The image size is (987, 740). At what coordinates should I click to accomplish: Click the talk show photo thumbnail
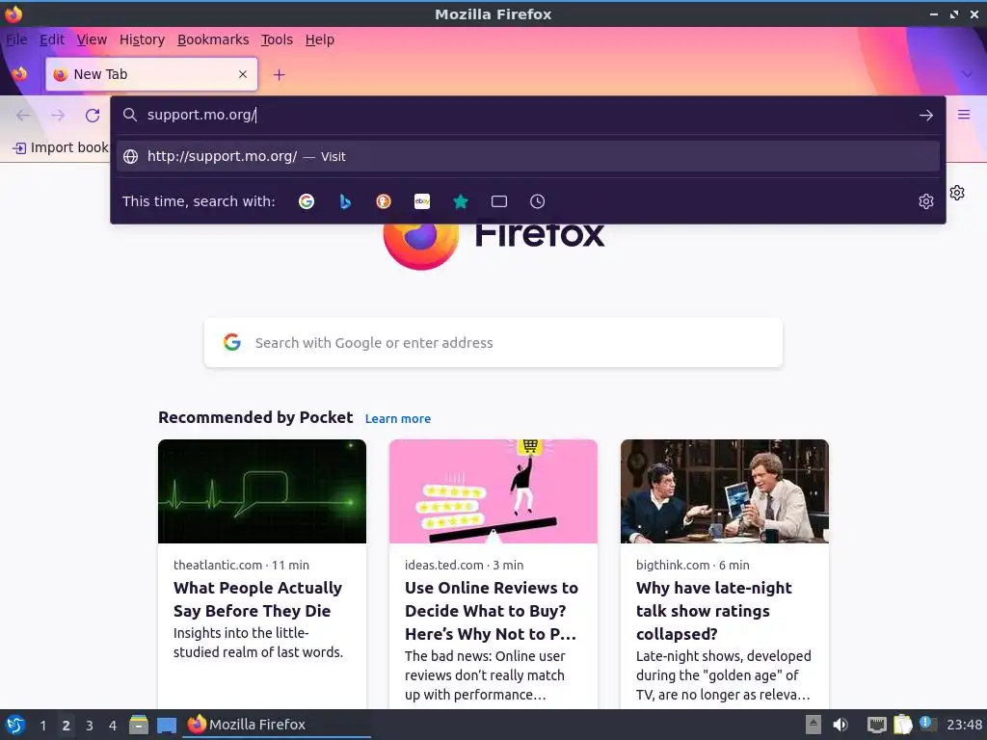coord(725,491)
